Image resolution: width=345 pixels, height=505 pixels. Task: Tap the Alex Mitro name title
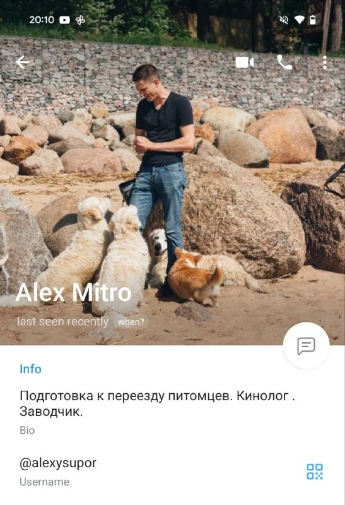(74, 292)
